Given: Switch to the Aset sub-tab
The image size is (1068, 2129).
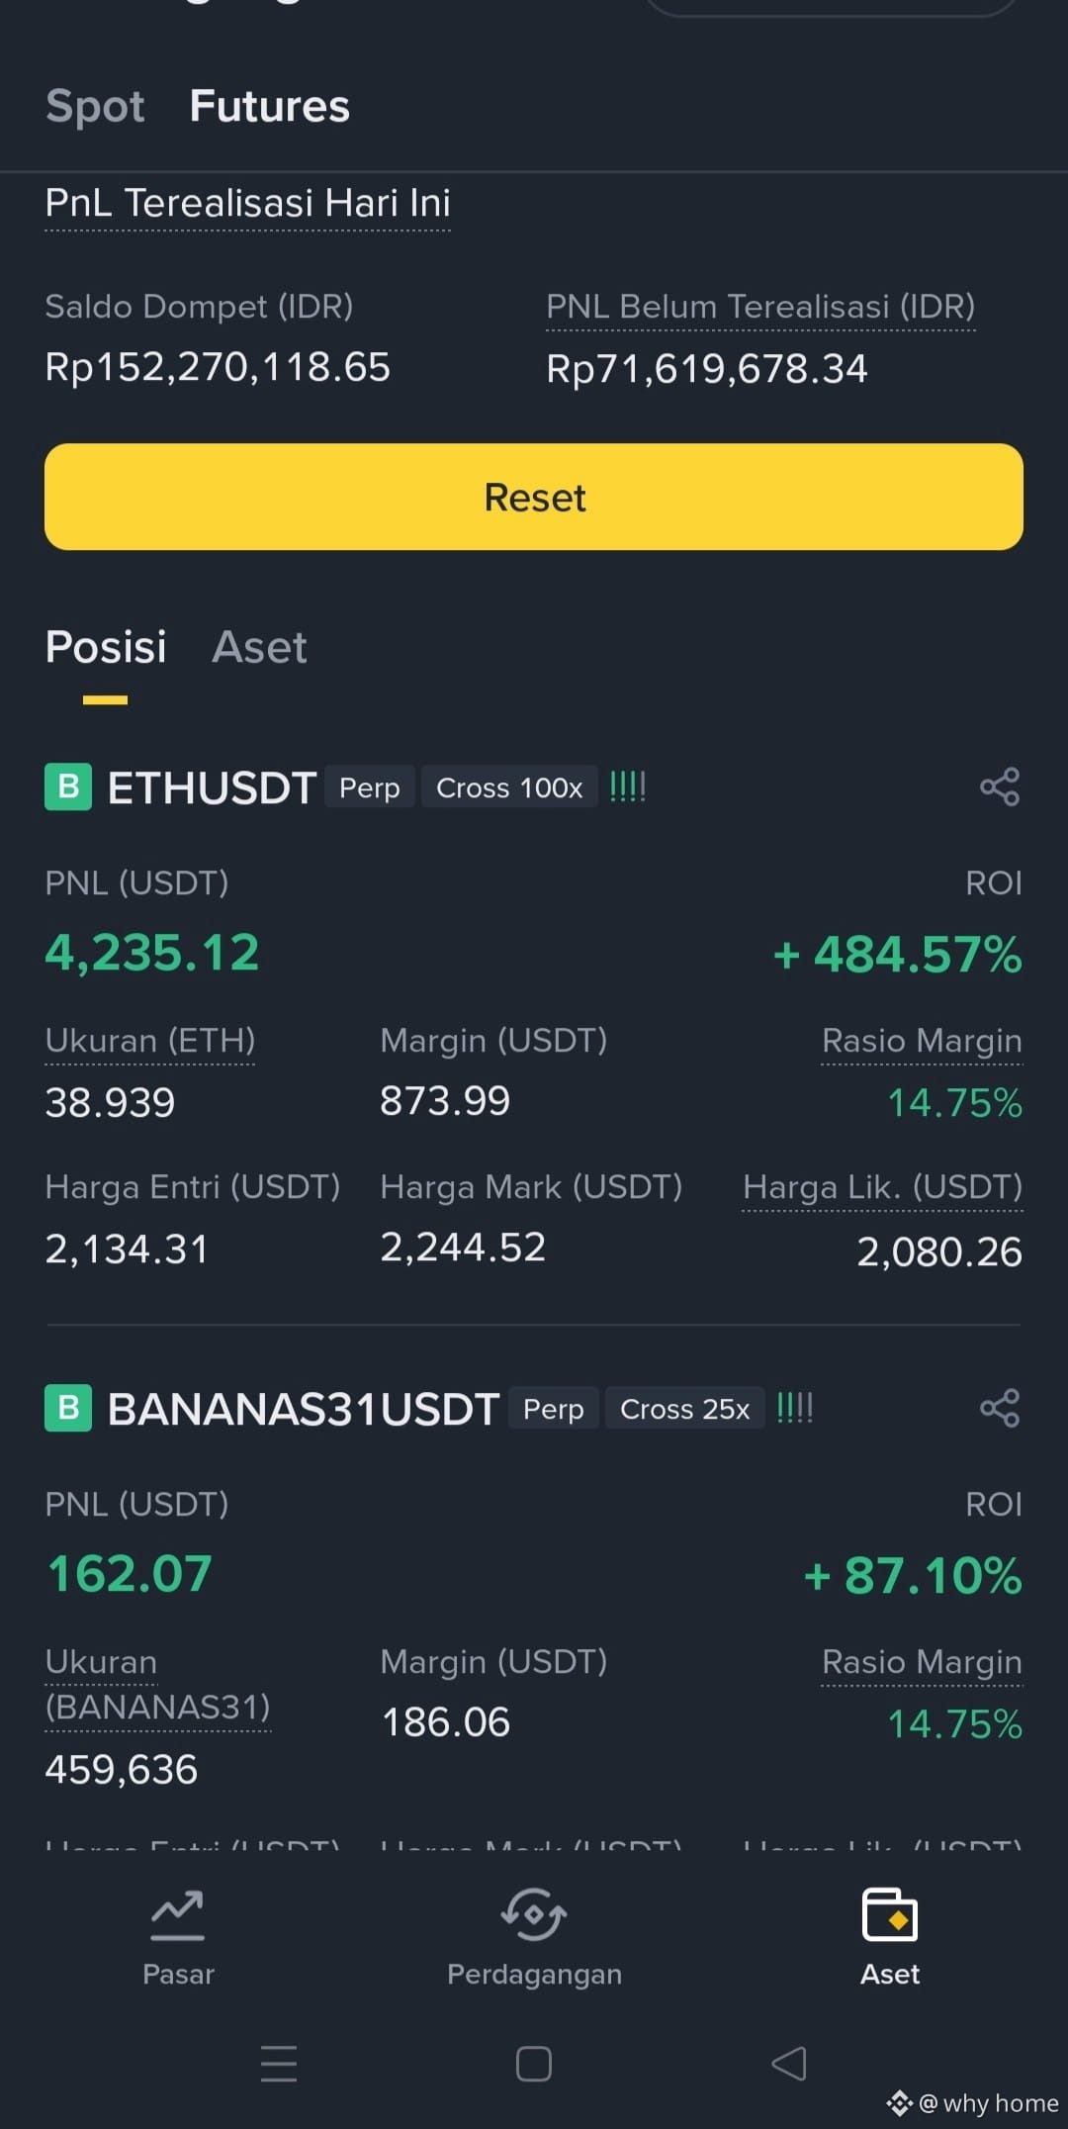Looking at the screenshot, I should click(259, 647).
